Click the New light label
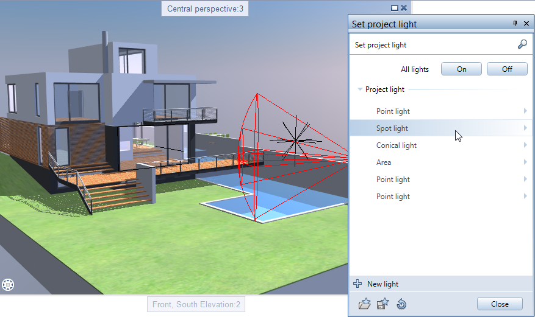Viewport: 535px width, 317px height. tap(383, 284)
